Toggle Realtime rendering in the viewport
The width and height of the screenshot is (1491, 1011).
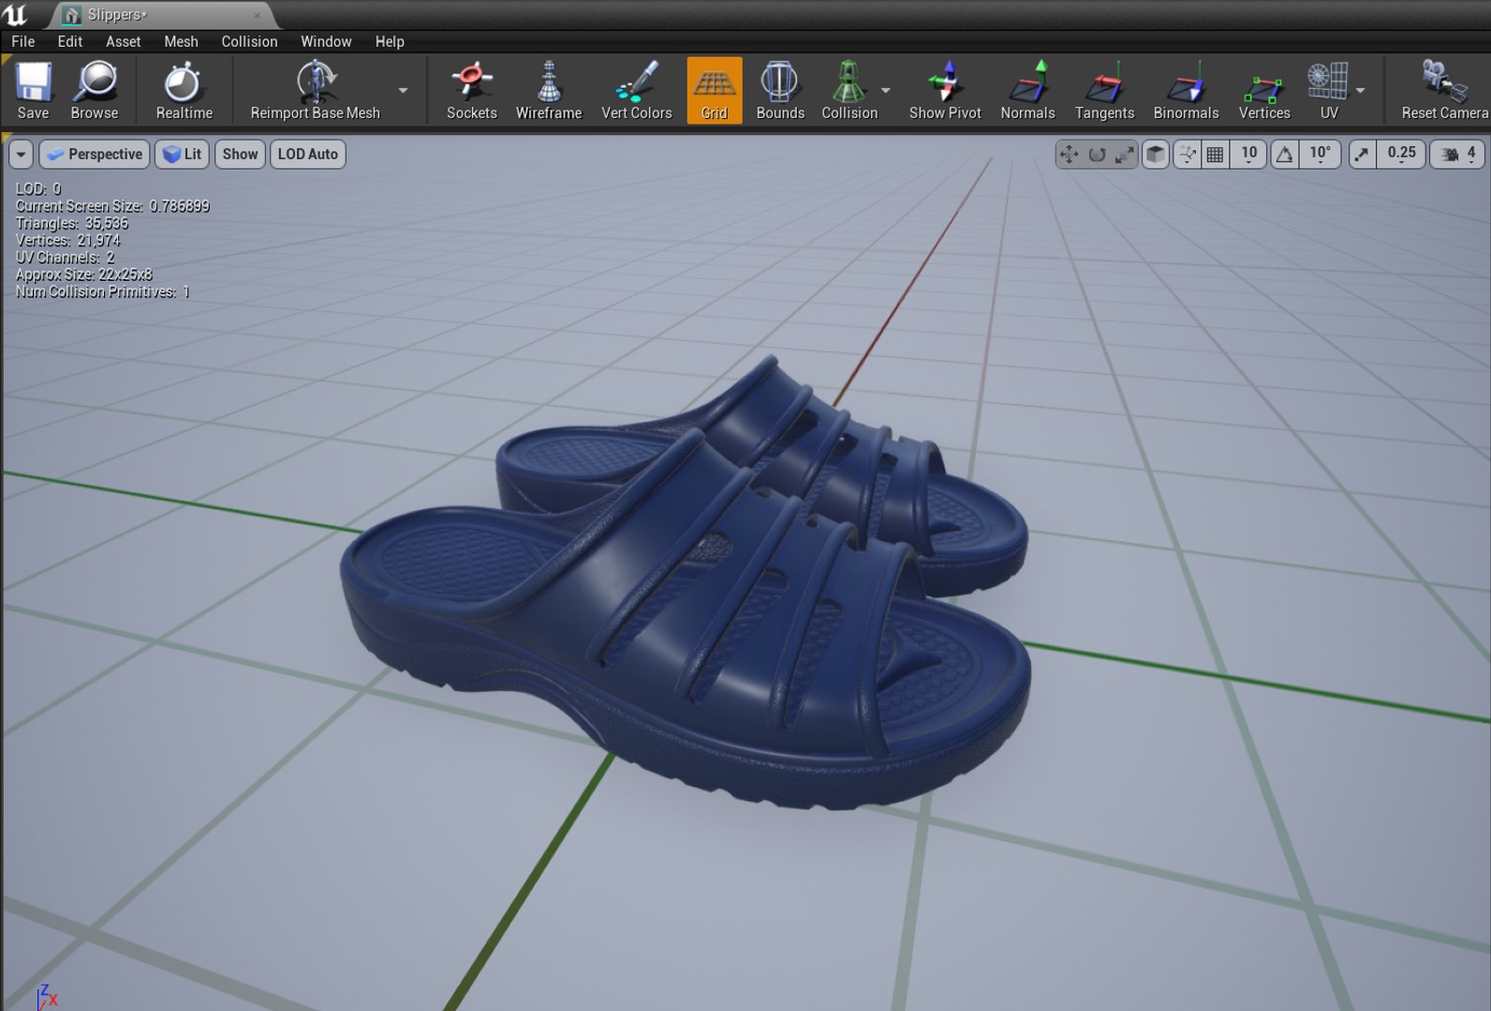coord(184,91)
